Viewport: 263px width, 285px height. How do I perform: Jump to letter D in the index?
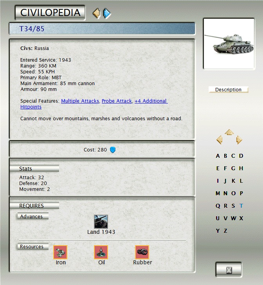click(x=241, y=156)
